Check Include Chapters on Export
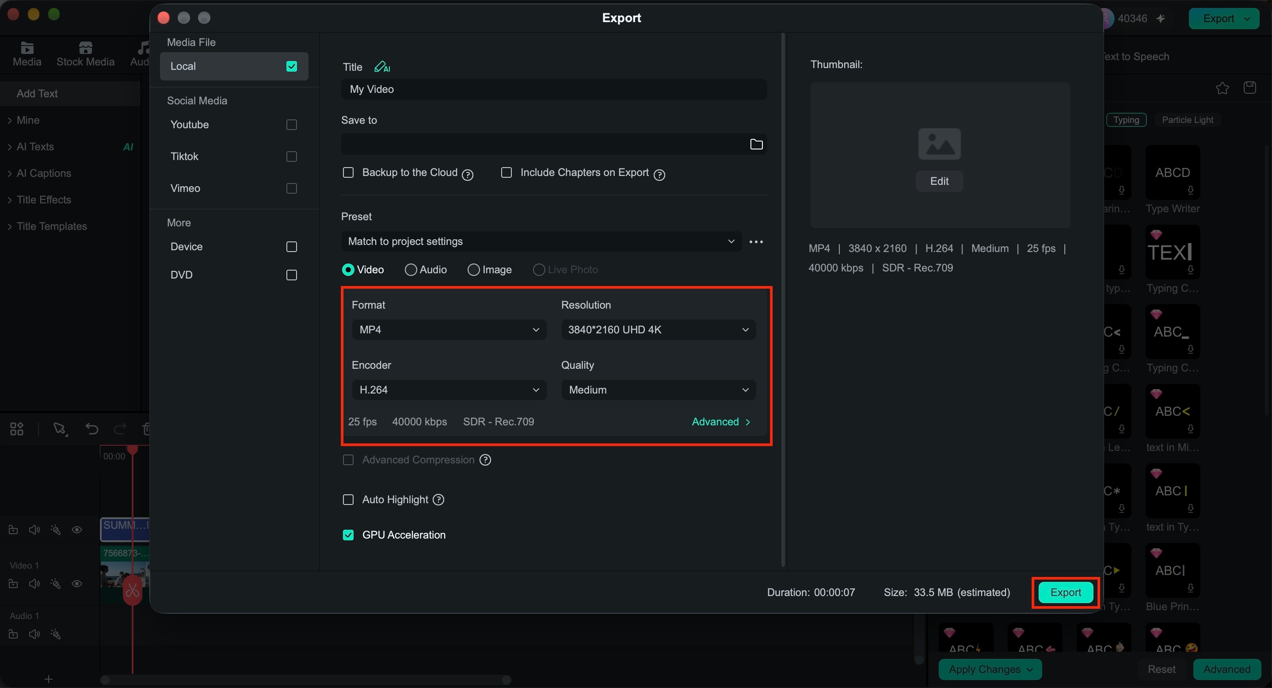This screenshot has height=688, width=1272. tap(506, 172)
